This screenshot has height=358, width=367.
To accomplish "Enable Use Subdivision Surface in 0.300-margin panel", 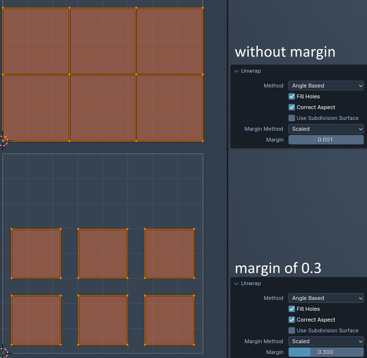I will click(292, 330).
